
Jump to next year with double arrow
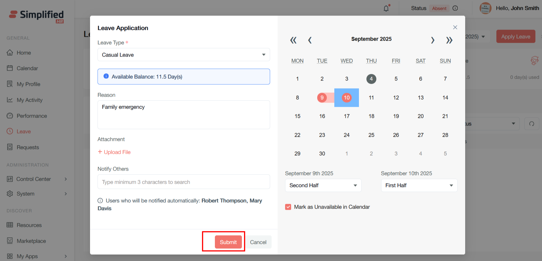[x=449, y=40]
